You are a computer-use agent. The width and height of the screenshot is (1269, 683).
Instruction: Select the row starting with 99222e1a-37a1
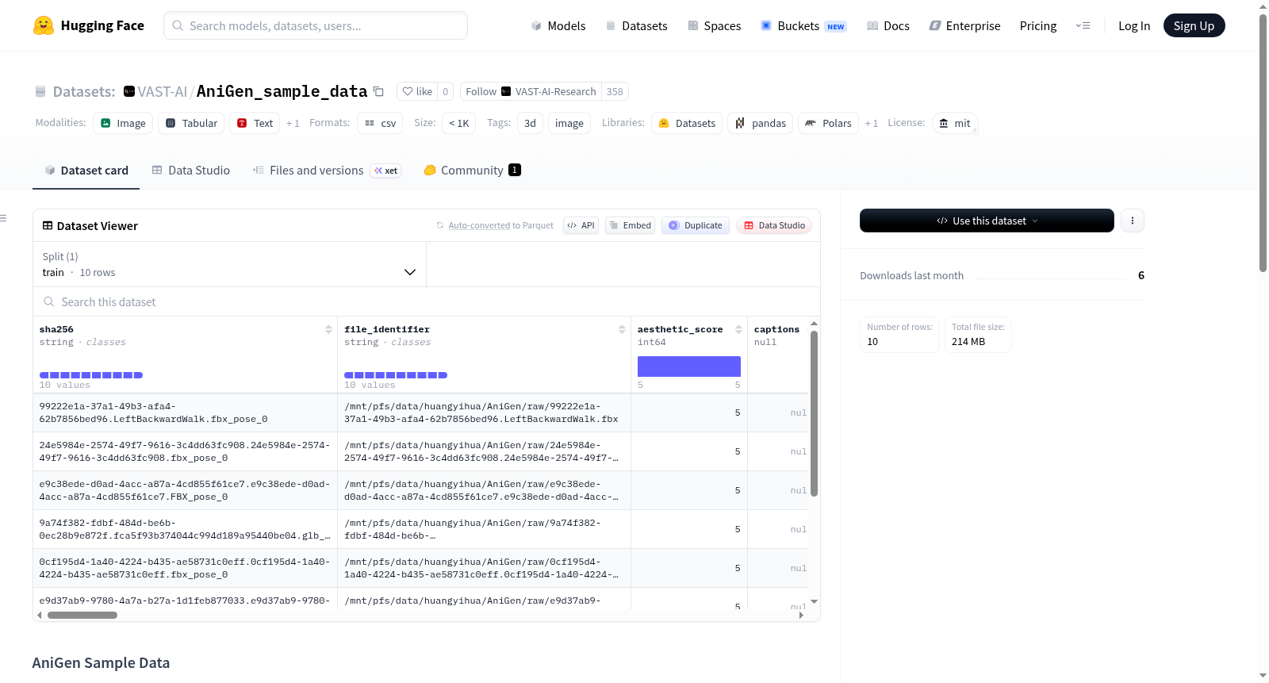420,413
